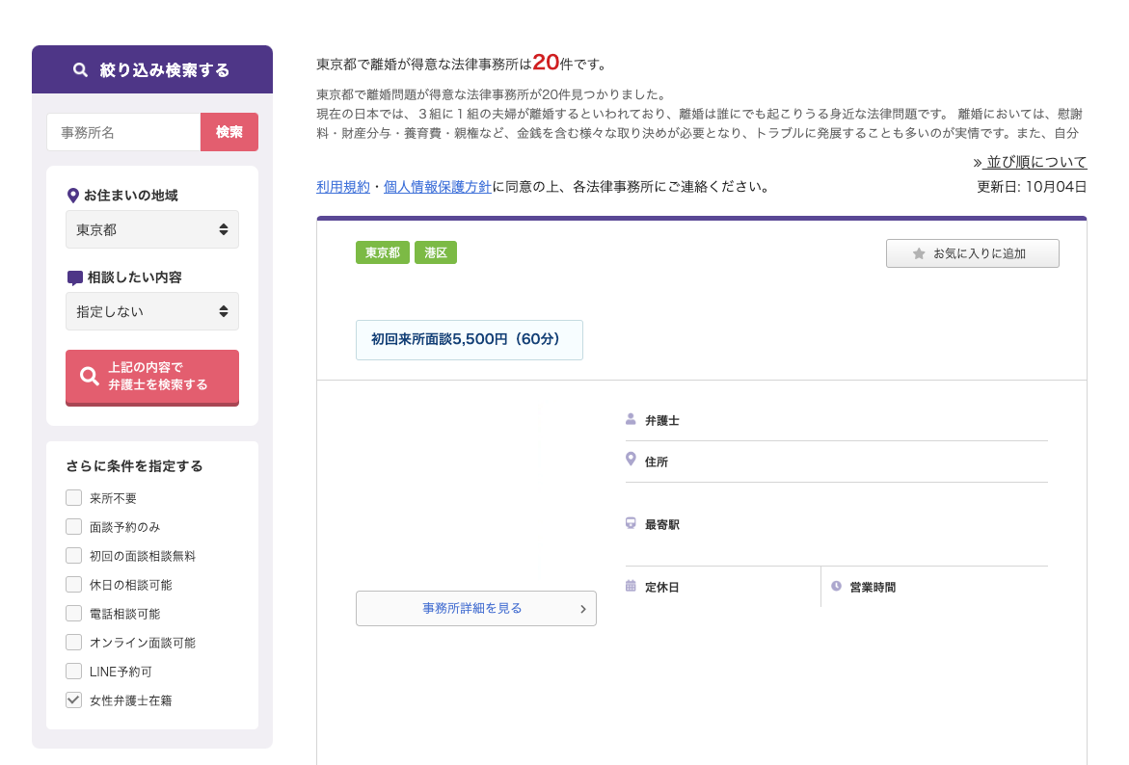Uncheck the 女性弁護士在籍 checkbox
Viewport: 1129px width, 765px height.
click(73, 700)
